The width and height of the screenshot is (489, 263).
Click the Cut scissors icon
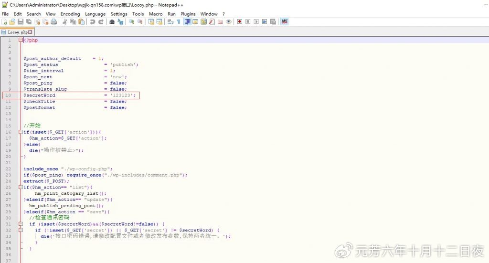pyautogui.click(x=65, y=22)
